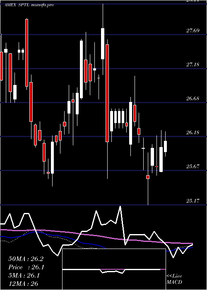The height and width of the screenshot is (290, 207).
Task: Click the 12MA : 26 readout
Action: [23, 283]
